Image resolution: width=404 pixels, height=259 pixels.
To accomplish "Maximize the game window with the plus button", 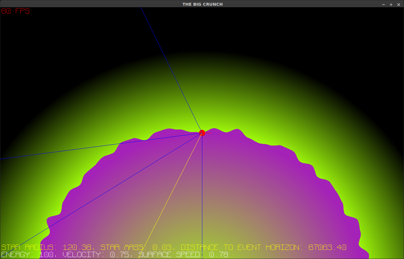I will click(391, 4).
